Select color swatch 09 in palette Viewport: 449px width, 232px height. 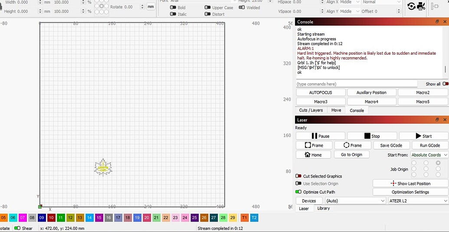[42, 218]
